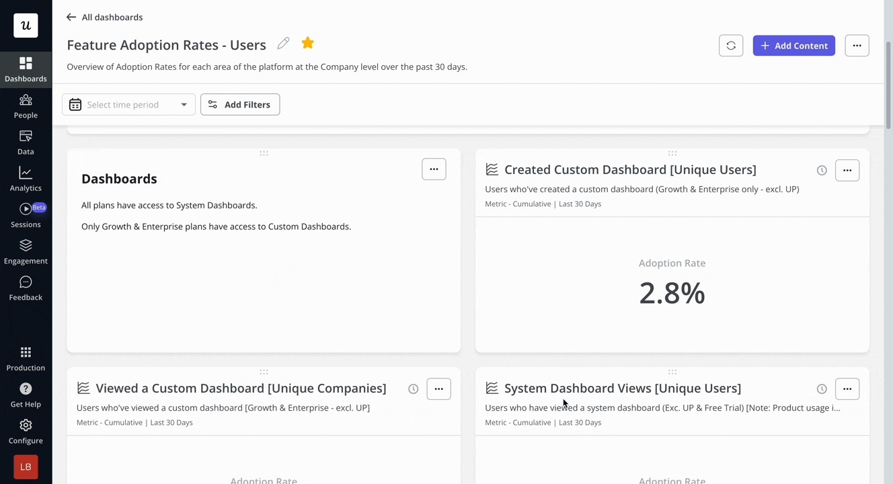The image size is (893, 484).
Task: Open the People section in sidebar
Action: click(x=26, y=106)
